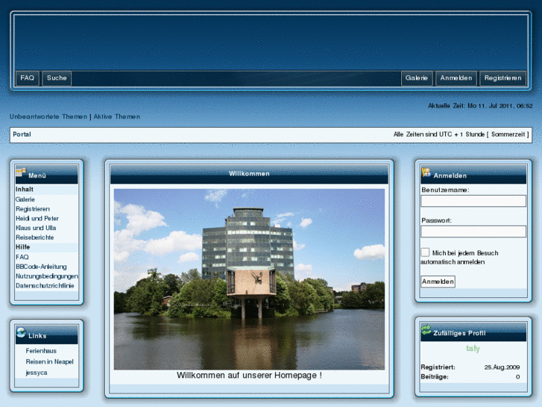Click the globe icon beside Links

21,332
